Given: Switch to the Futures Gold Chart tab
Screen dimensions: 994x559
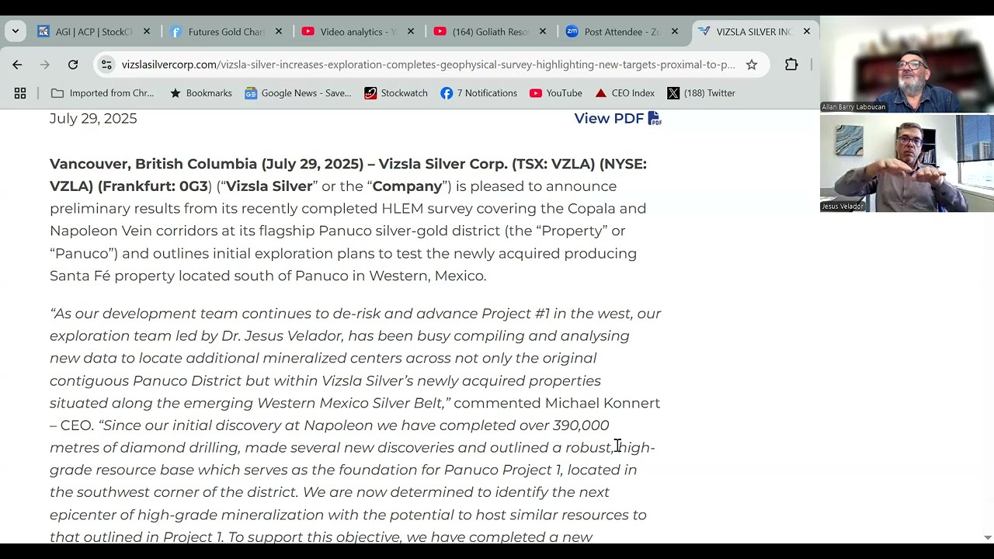Looking at the screenshot, I should coord(225,32).
